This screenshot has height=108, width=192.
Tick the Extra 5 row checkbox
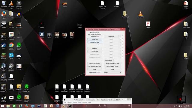[122, 48]
